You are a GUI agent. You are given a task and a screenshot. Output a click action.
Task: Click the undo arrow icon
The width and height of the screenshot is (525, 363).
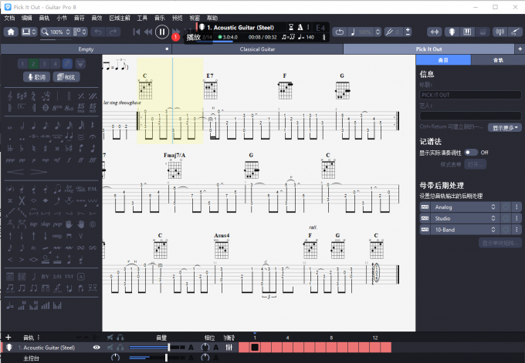[97, 32]
